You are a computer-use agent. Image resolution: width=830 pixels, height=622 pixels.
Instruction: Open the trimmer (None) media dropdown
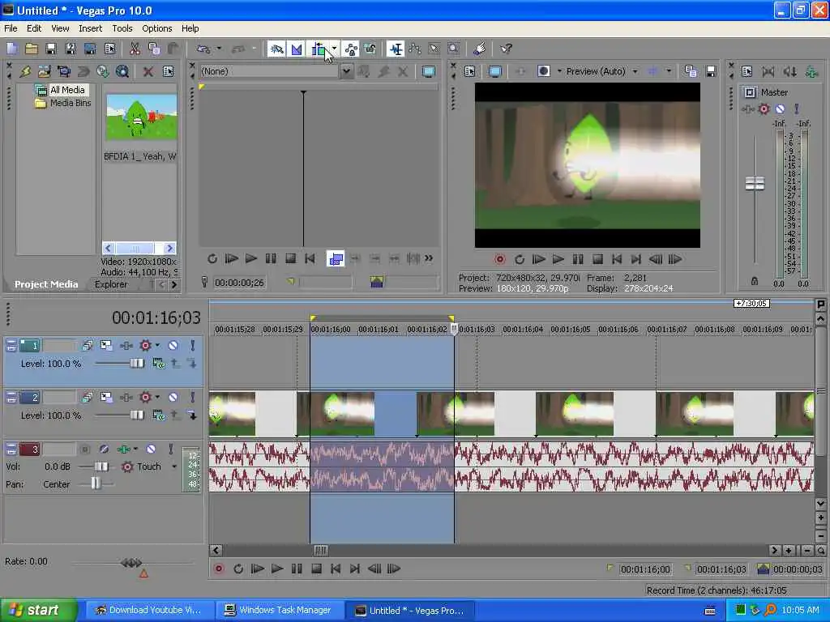(x=345, y=71)
